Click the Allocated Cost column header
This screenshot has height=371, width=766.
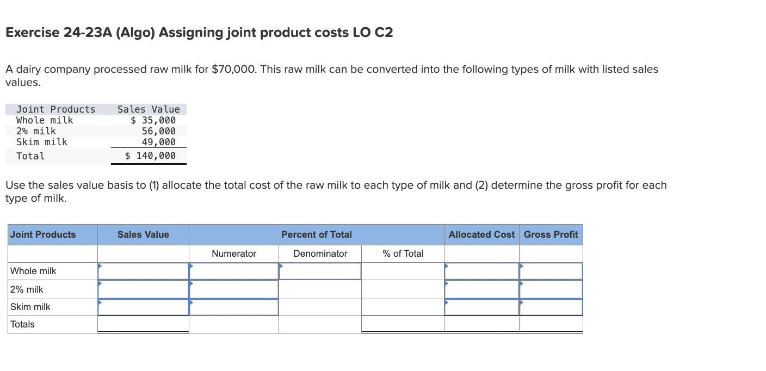(481, 234)
